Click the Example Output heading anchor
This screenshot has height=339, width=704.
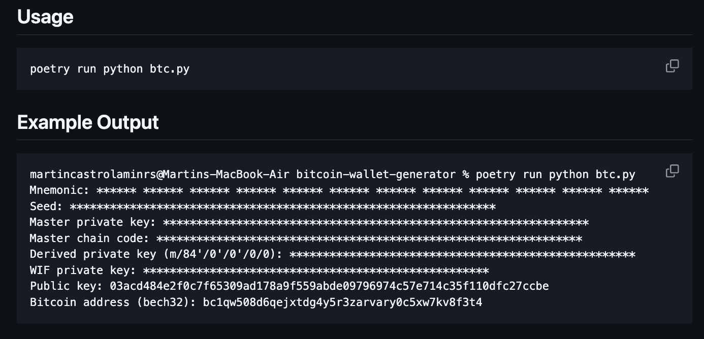[87, 122]
